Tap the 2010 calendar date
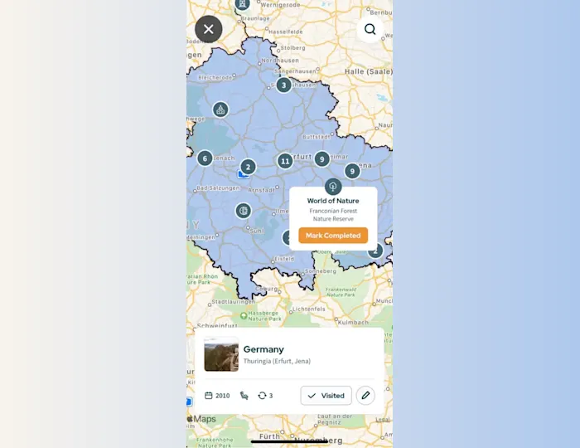The height and width of the screenshot is (448, 580). coord(217,396)
